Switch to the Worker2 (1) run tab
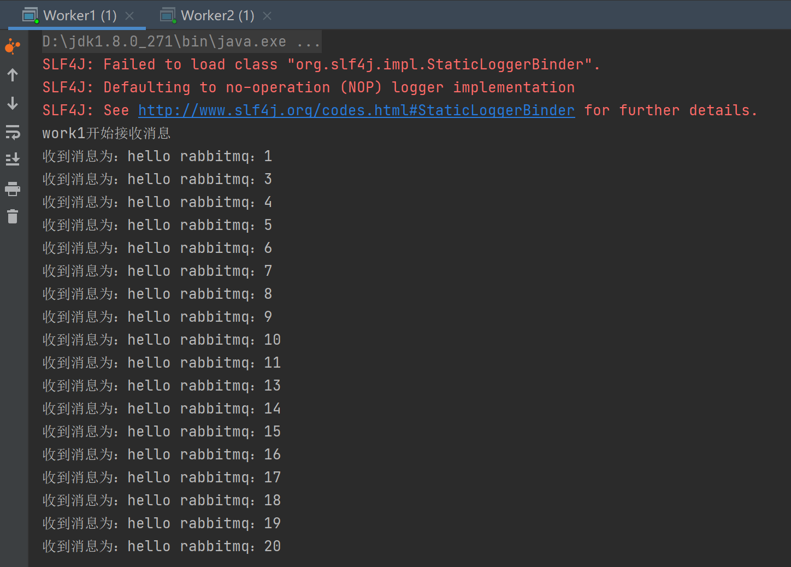The image size is (791, 567). (217, 15)
